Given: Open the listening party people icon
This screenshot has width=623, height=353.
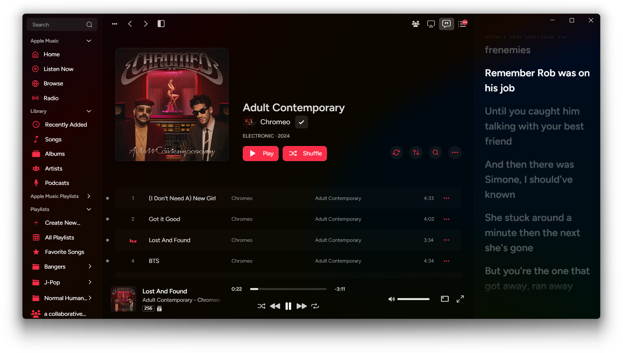Looking at the screenshot, I should [x=415, y=24].
